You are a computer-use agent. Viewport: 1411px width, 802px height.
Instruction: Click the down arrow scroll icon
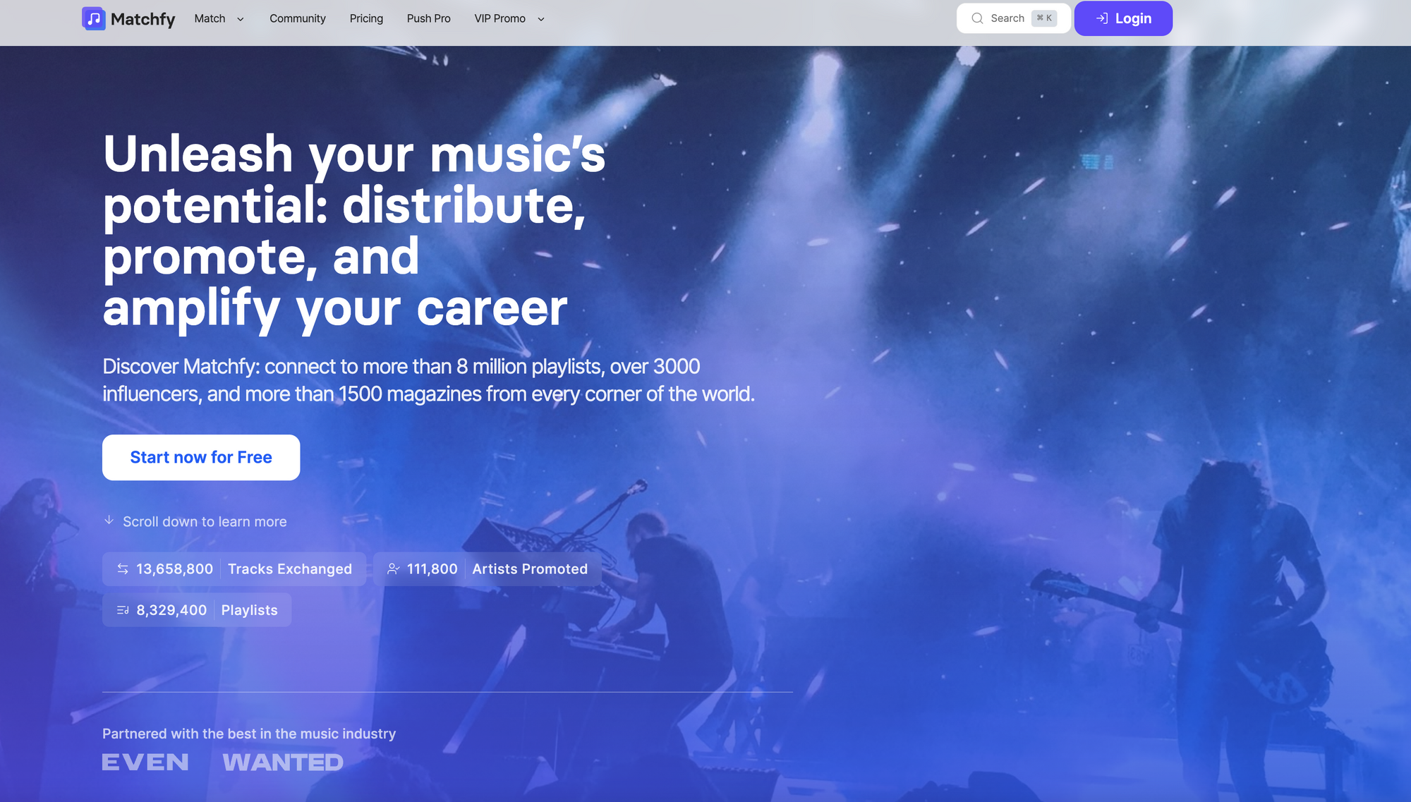pos(109,520)
